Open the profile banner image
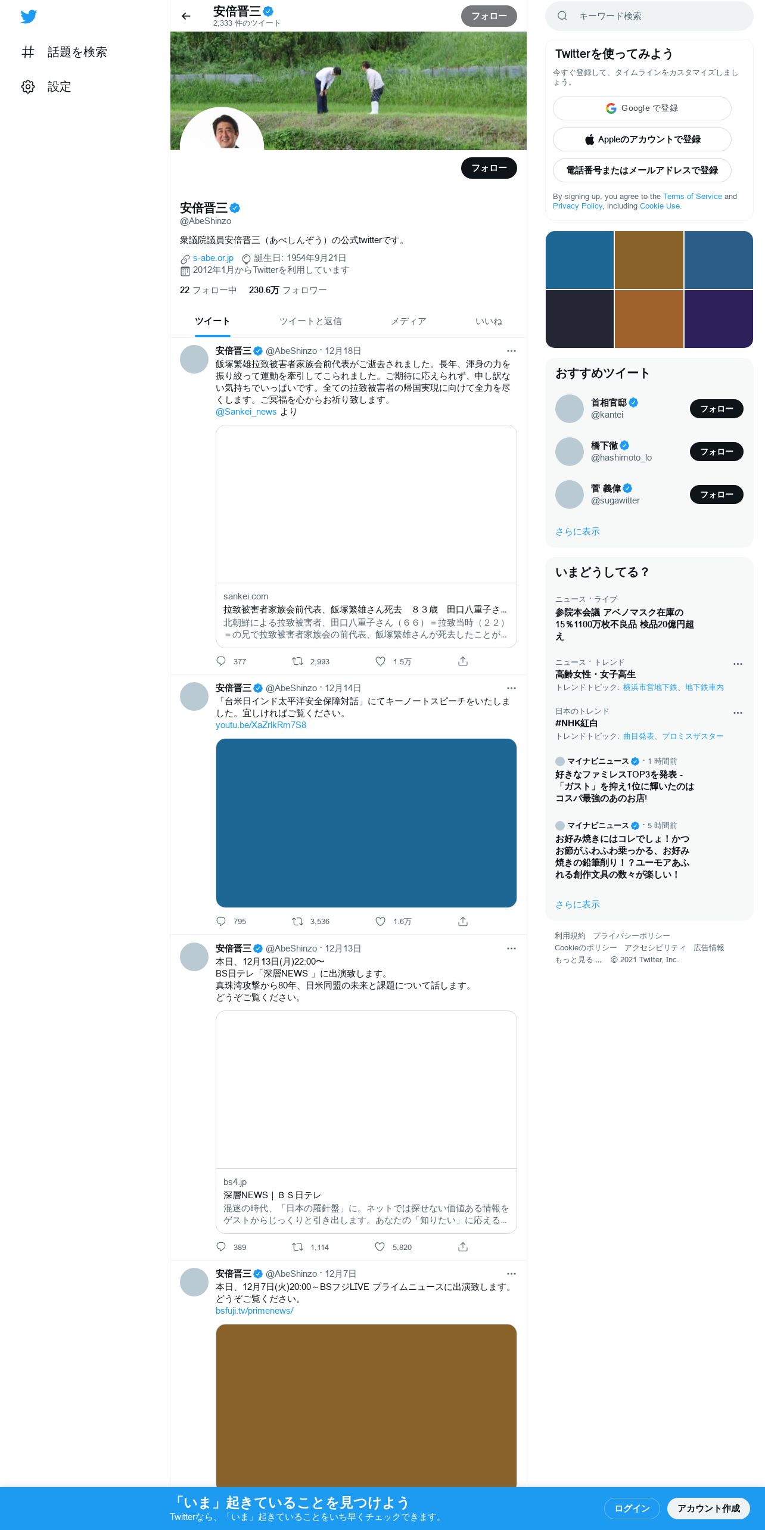Screen dimensions: 765x1530 [x=349, y=91]
